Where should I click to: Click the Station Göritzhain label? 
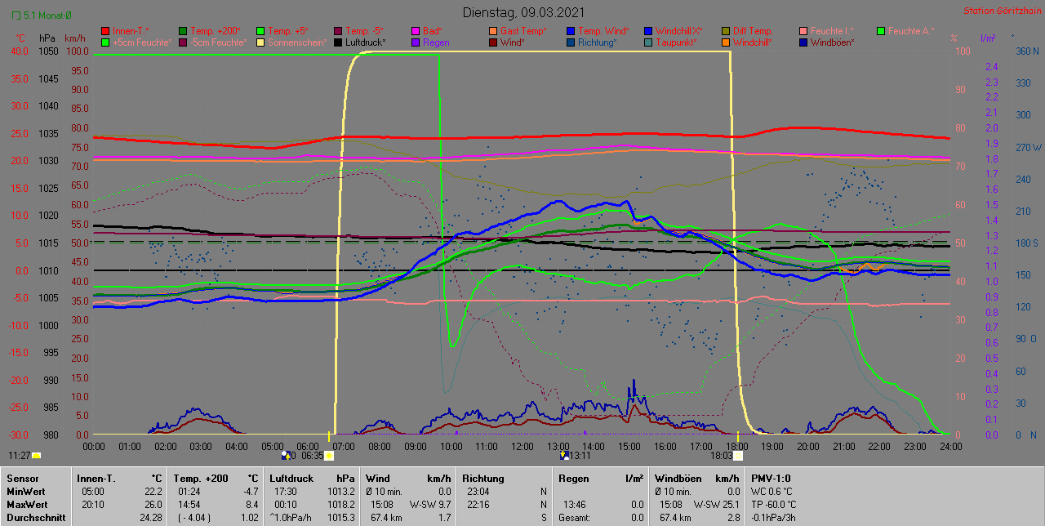coord(1001,11)
